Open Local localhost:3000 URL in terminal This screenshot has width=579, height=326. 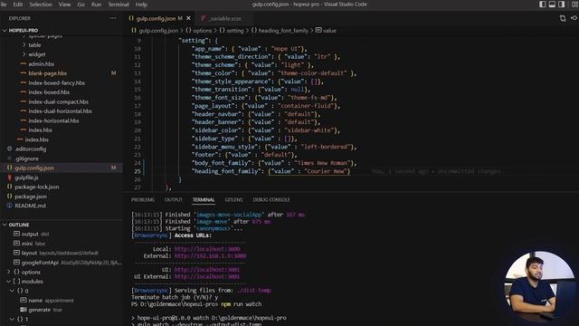click(x=207, y=249)
